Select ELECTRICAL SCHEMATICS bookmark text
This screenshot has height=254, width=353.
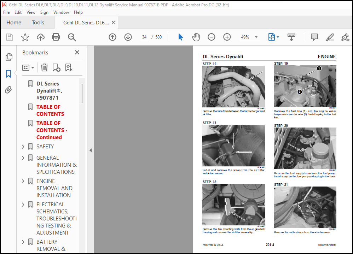click(x=57, y=218)
